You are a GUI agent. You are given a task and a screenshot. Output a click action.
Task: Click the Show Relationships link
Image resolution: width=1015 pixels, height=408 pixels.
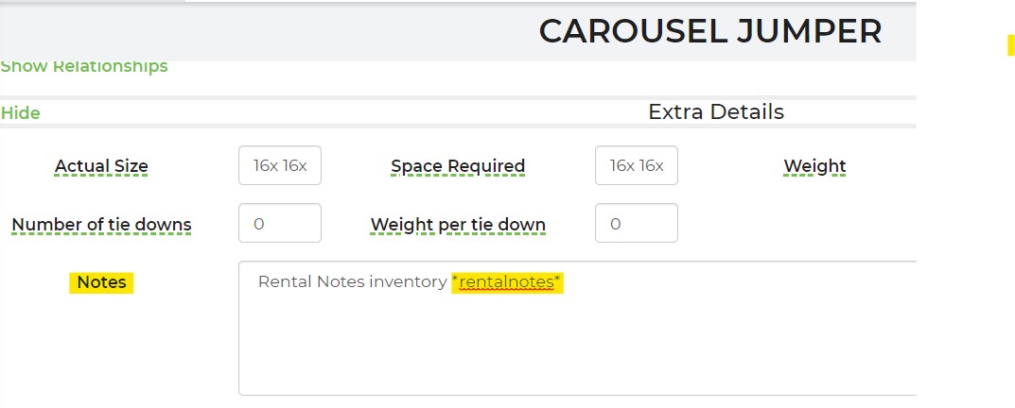84,66
